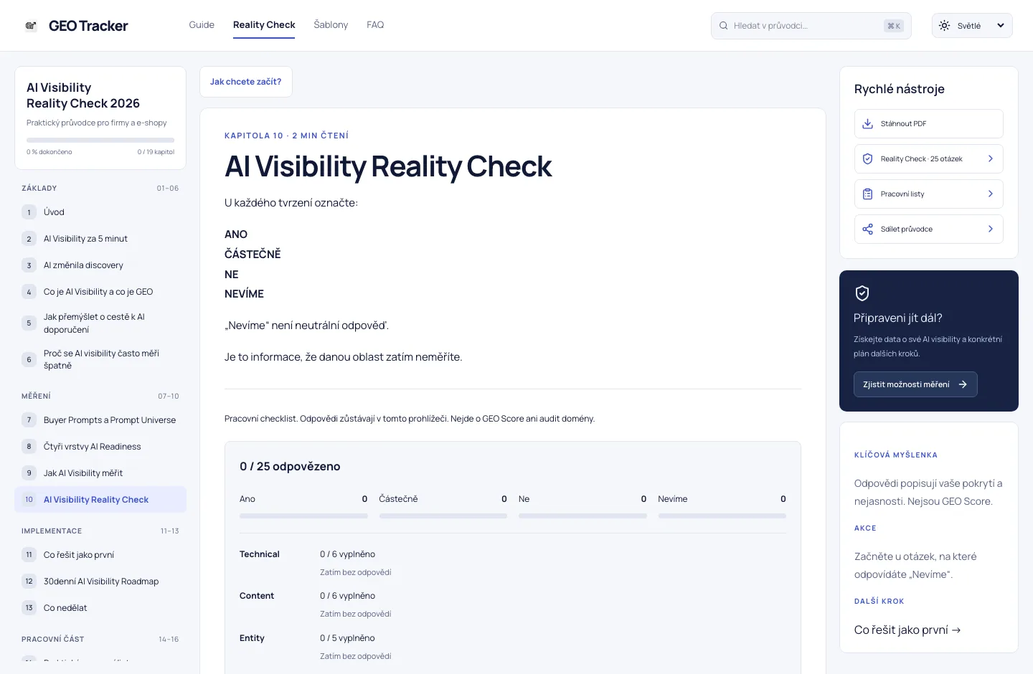This screenshot has height=674, width=1033.
Task: Click the clipboard icon beside Pracovní listy
Action: (x=867, y=194)
